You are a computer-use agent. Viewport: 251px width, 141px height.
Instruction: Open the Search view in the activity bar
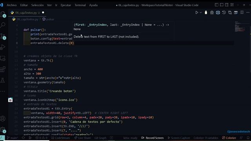tap(3, 25)
